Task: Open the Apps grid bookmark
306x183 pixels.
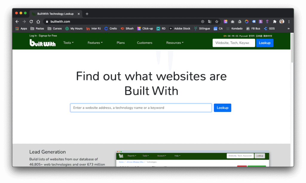Action: point(21,28)
